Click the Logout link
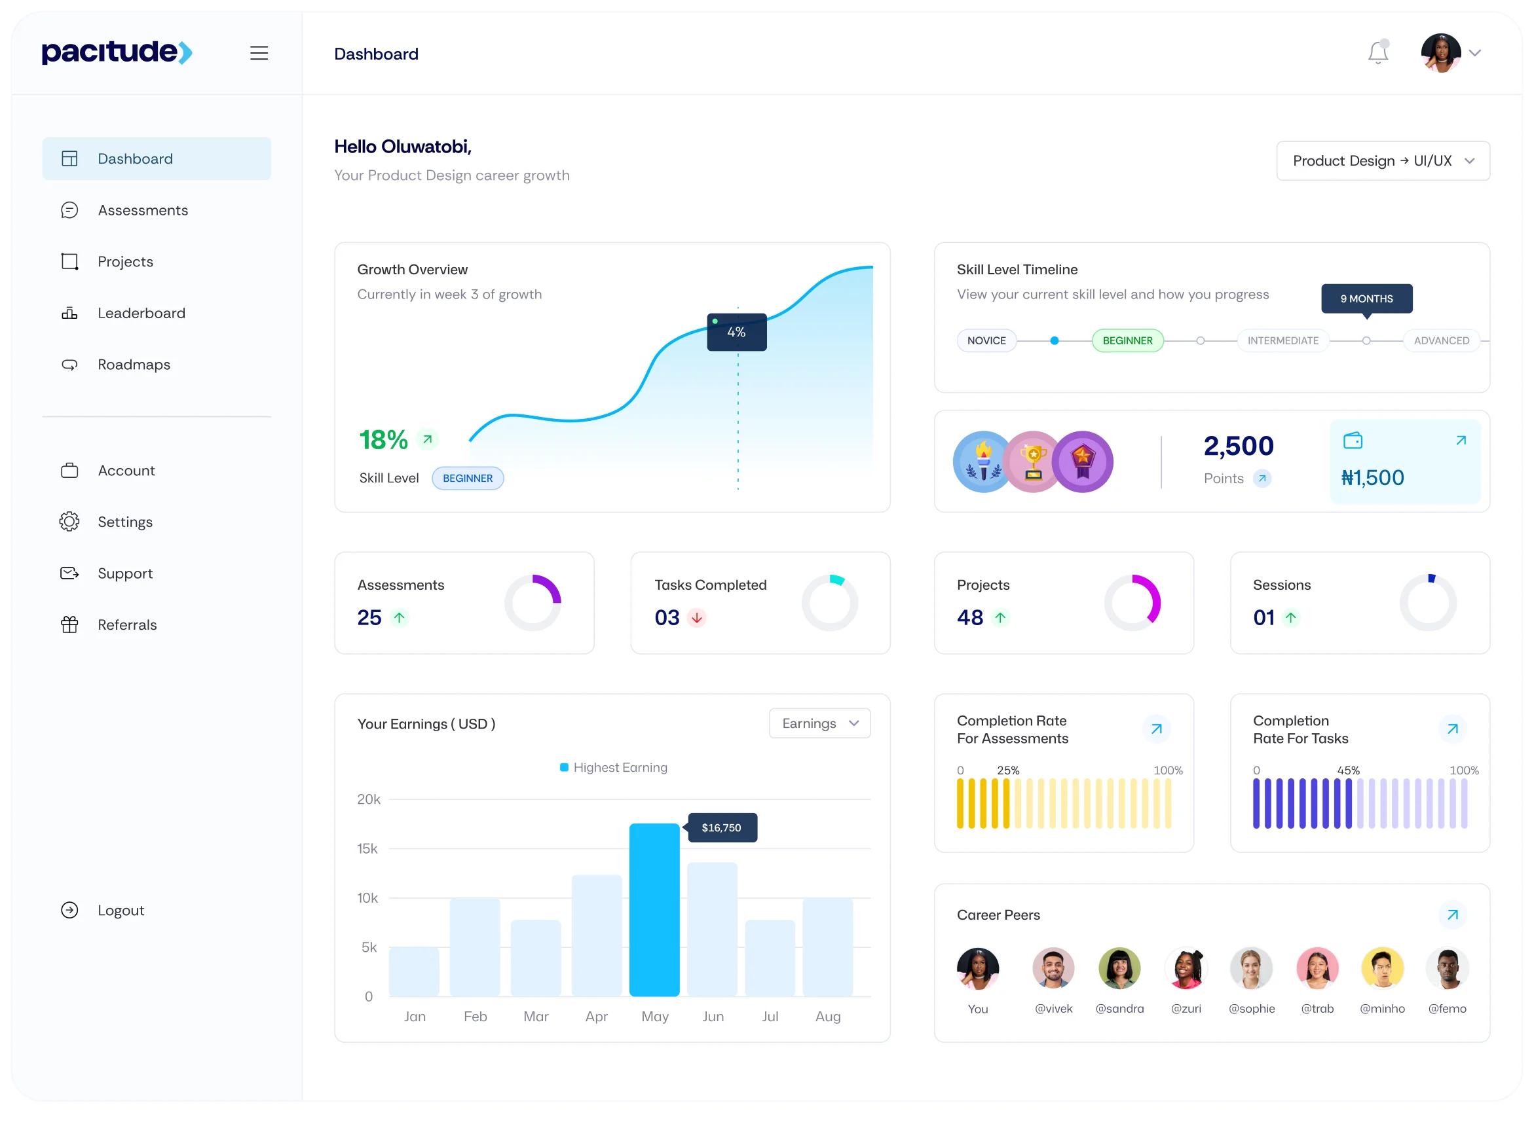 pyautogui.click(x=121, y=910)
